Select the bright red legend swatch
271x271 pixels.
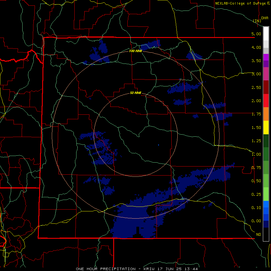click(266, 101)
